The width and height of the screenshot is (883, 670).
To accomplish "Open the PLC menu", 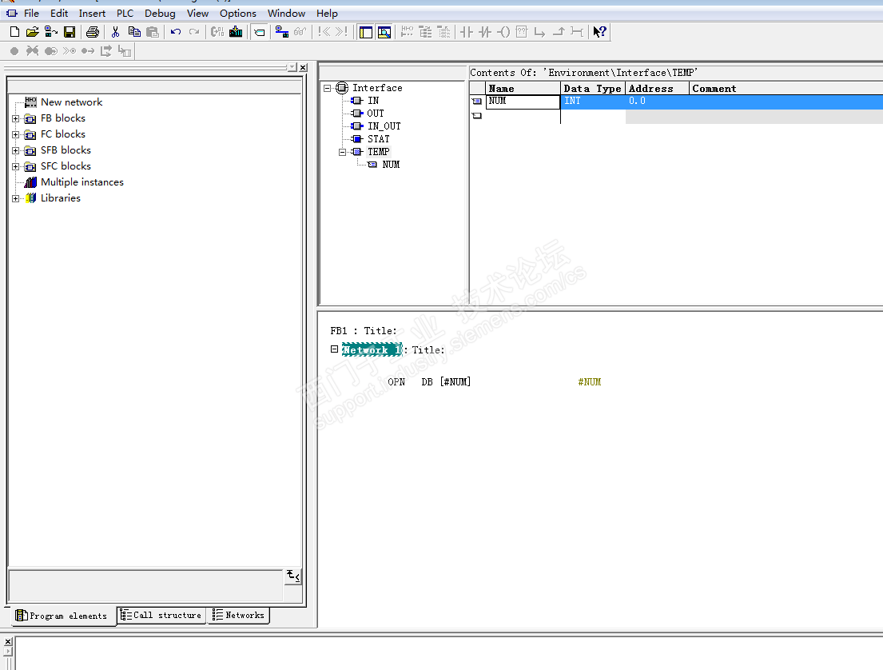I will click(x=125, y=13).
